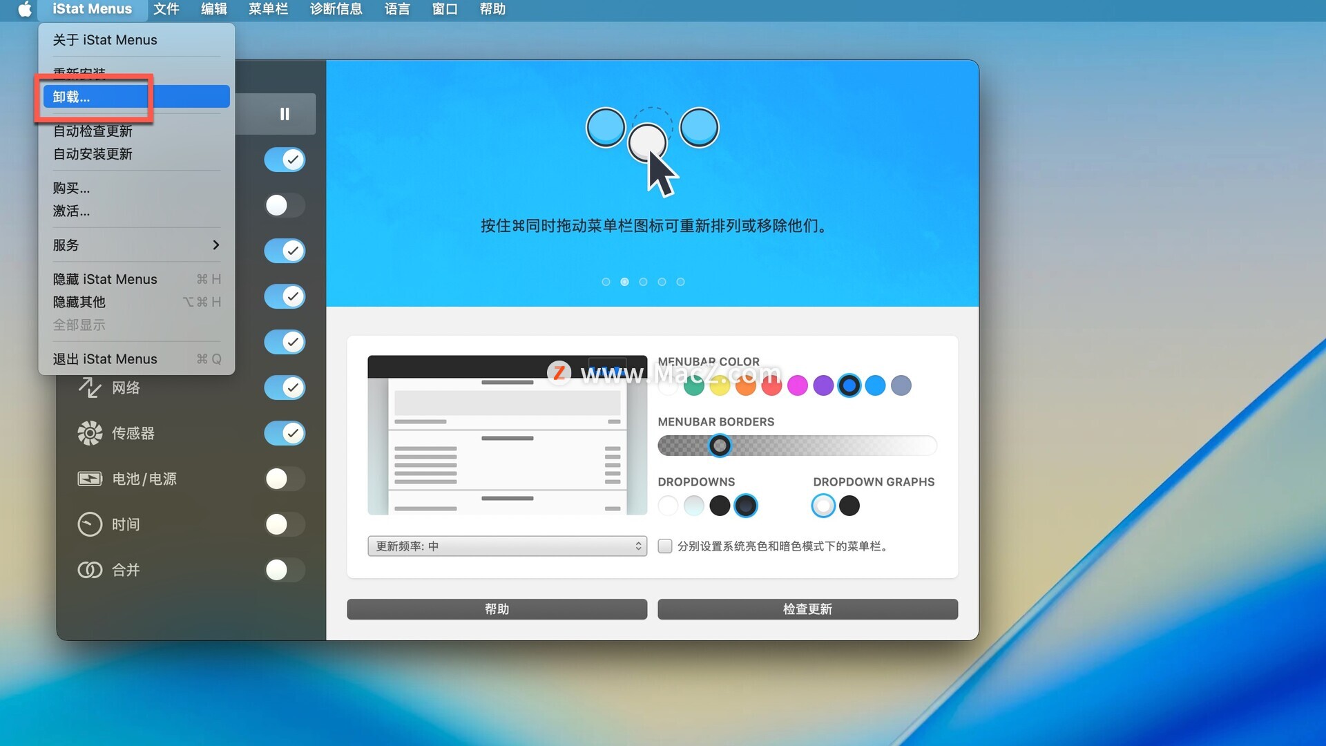1326x746 pixels.
Task: Jump to the third banner page dot
Action: [x=643, y=282]
